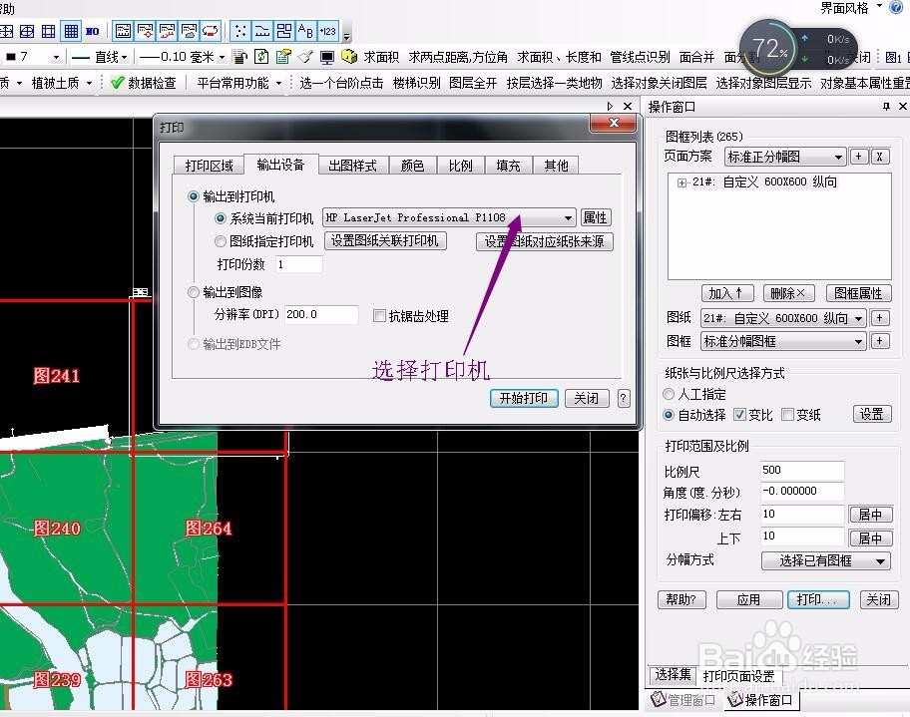Viewport: 910px width, 717px height.
Task: Click the padlock layer lock icon
Action: [x=239, y=57]
